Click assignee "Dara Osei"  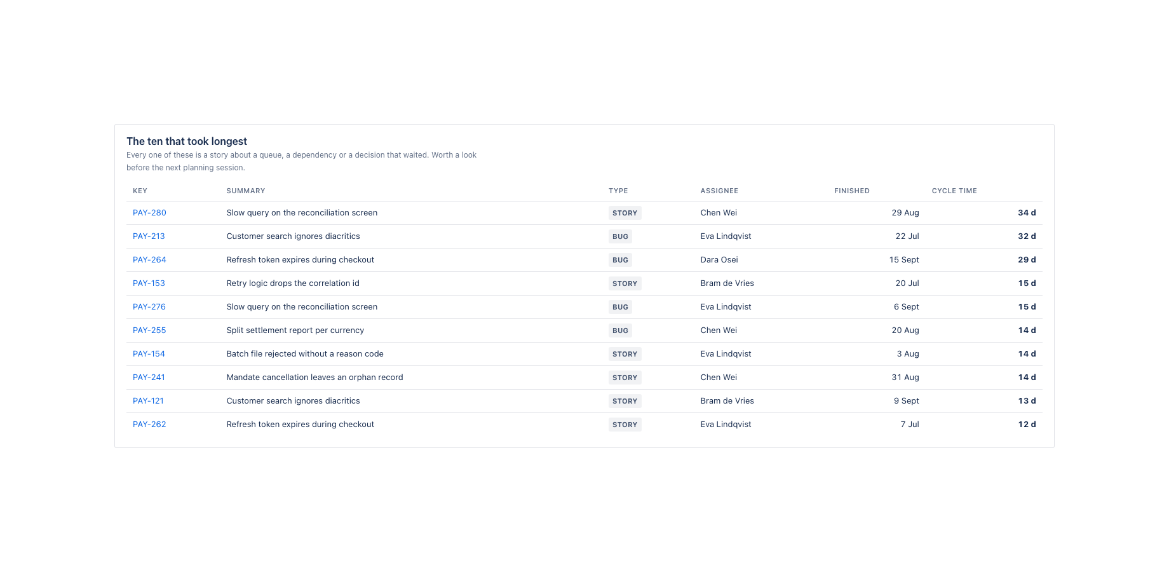tap(719, 260)
